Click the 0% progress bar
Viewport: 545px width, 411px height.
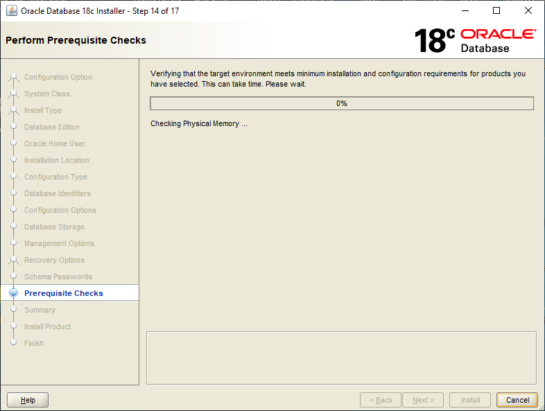click(x=342, y=103)
